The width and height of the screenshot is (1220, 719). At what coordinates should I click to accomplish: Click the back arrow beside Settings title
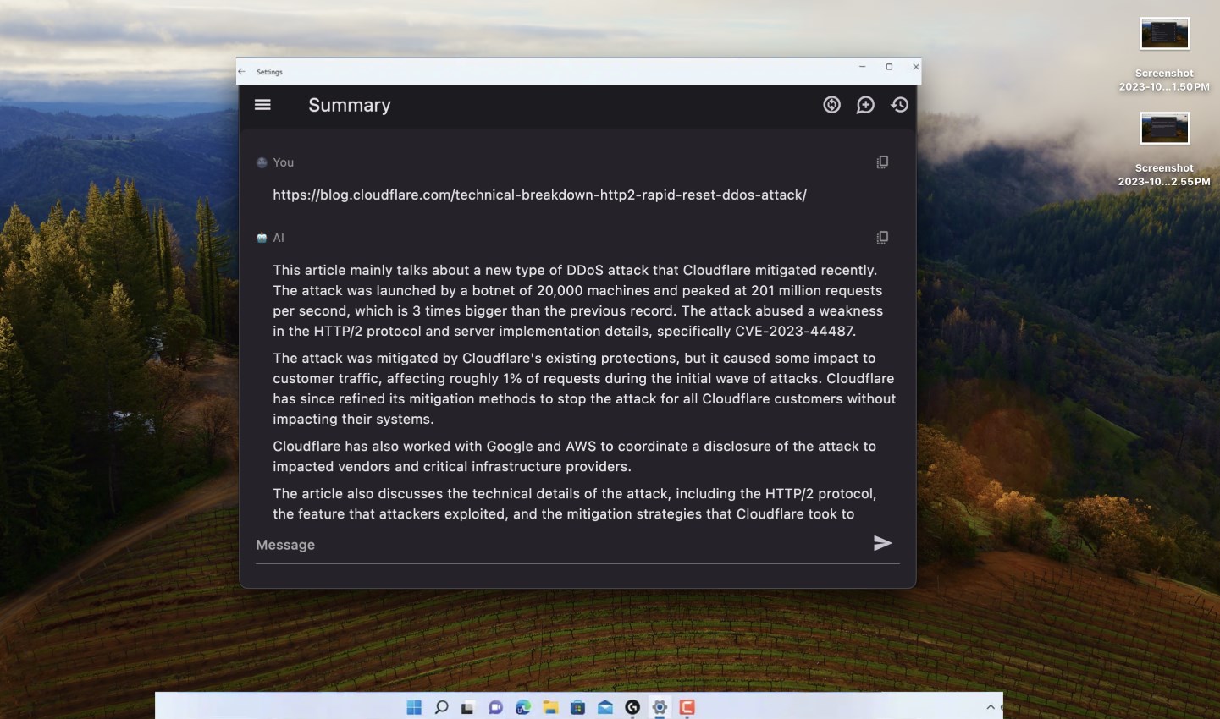242,72
